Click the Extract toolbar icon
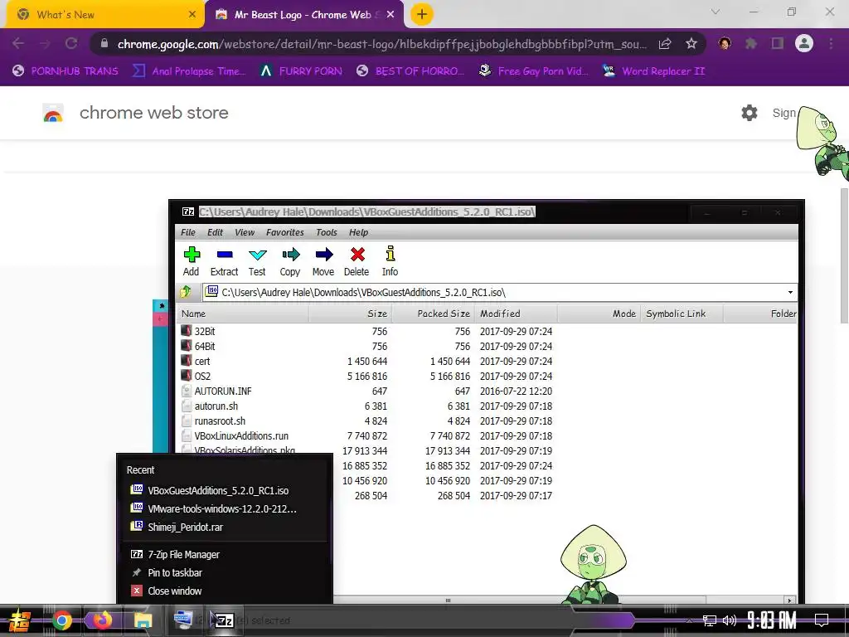Viewport: 849px width, 637px height. pyautogui.click(x=224, y=261)
